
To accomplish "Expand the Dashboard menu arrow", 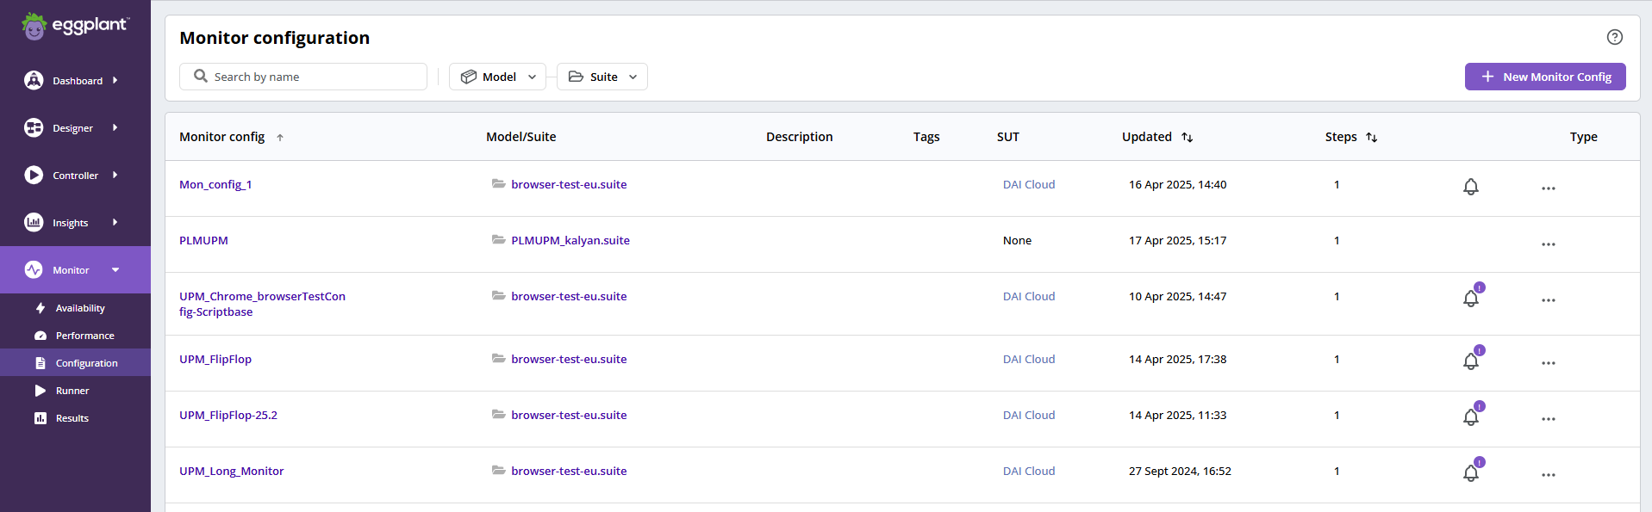I will [x=115, y=80].
